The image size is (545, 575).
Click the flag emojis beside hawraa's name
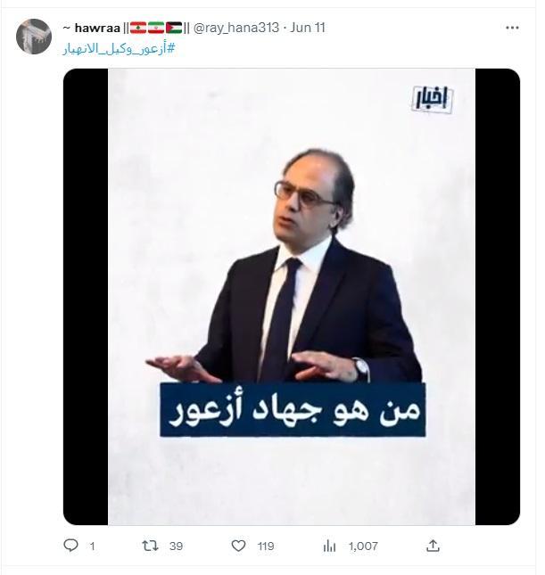156,28
